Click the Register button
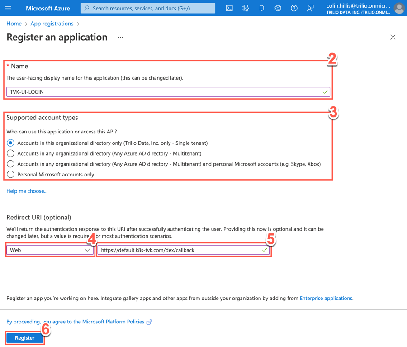This screenshot has width=407, height=347. point(25,338)
